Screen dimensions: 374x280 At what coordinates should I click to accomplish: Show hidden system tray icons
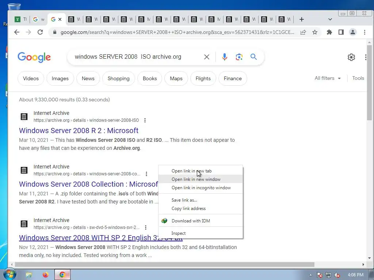pos(310,275)
